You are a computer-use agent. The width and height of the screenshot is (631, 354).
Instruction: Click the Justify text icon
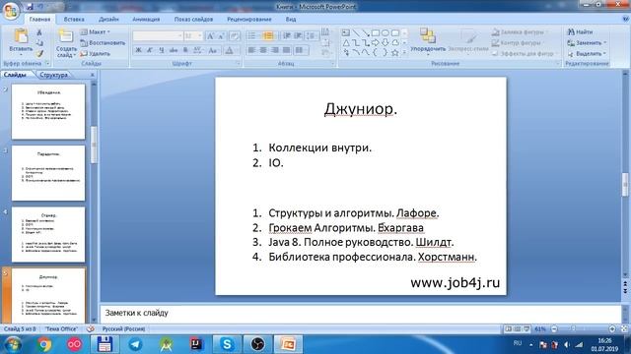pyautogui.click(x=287, y=50)
